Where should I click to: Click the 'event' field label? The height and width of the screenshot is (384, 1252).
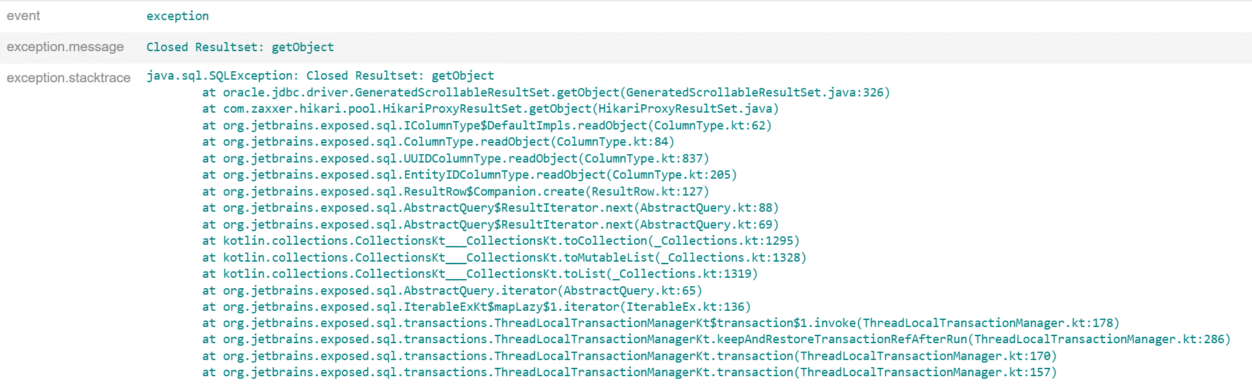pos(23,16)
